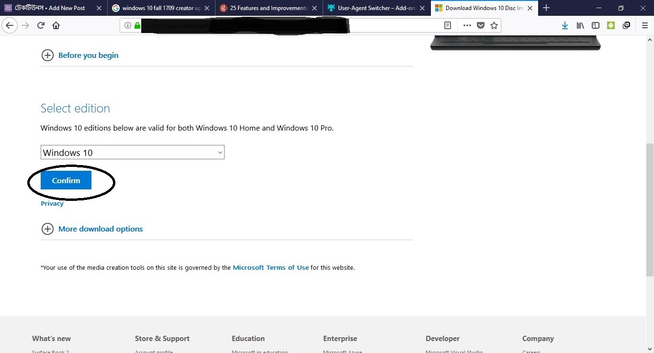The height and width of the screenshot is (353, 654).
Task: Close the Add New Post tab
Action: [99, 8]
